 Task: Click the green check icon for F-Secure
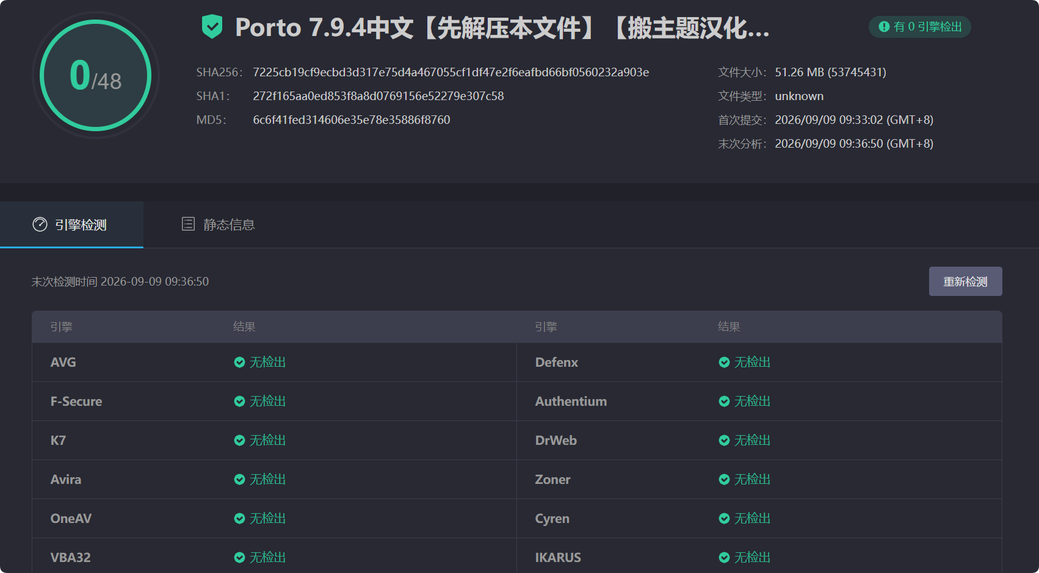click(239, 402)
